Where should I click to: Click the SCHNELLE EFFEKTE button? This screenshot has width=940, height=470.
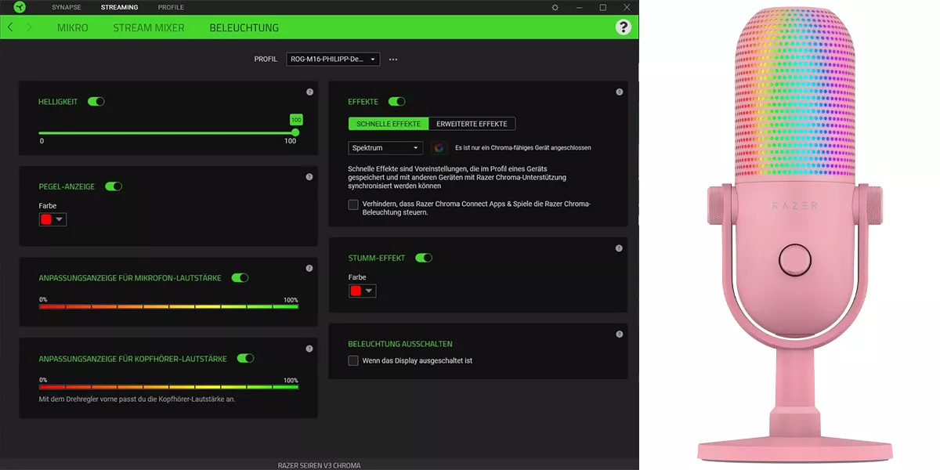pos(387,123)
